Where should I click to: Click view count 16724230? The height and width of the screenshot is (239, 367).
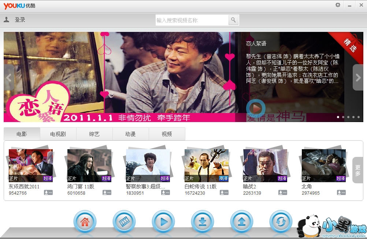tap(195, 193)
